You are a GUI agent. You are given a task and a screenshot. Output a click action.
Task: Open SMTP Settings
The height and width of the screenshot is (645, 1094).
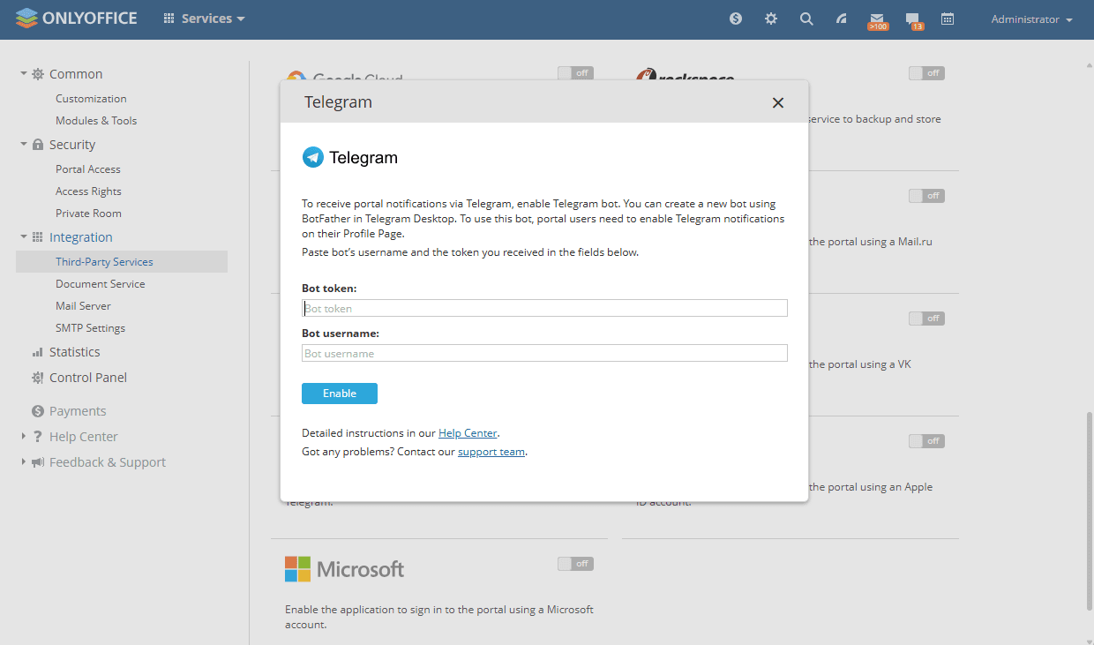coord(90,328)
